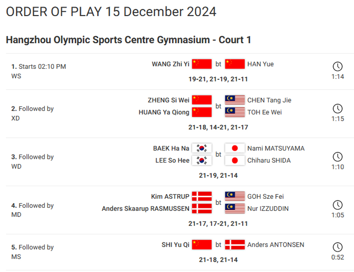
Task: Click the clock icon above 1:10
Action: (x=337, y=157)
